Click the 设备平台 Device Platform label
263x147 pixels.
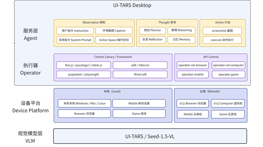(30, 107)
